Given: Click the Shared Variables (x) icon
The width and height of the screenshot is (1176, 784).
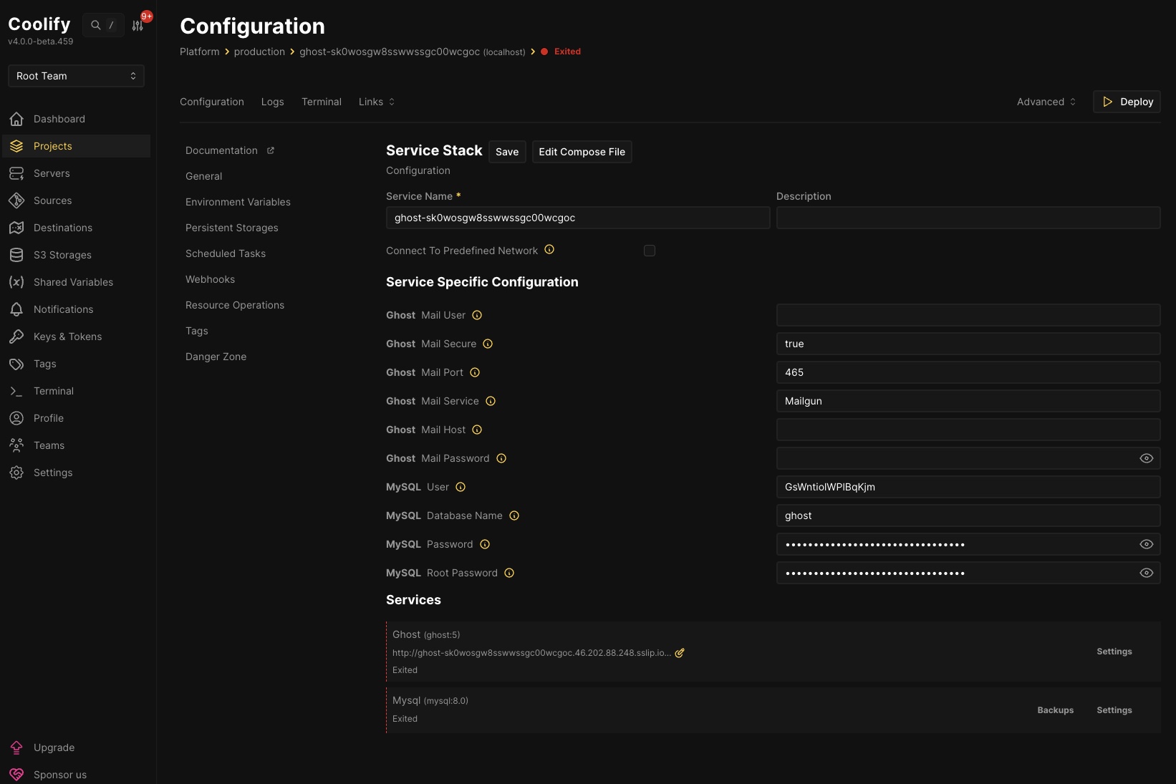Looking at the screenshot, I should [x=16, y=282].
